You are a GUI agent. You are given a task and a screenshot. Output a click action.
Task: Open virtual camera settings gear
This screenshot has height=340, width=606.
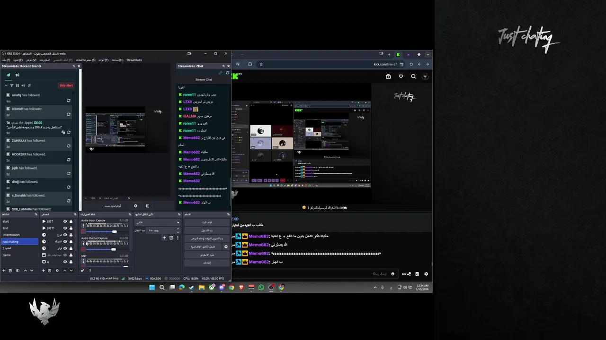[x=226, y=246]
